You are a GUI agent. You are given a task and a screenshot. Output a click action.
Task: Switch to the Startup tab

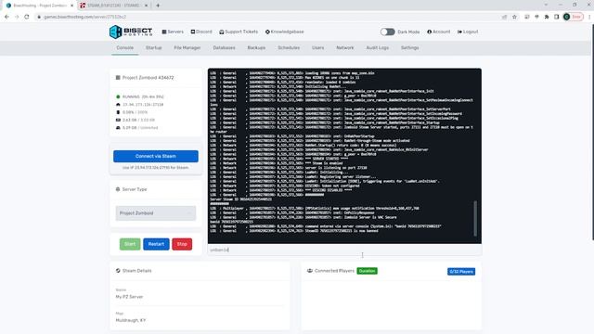point(154,47)
